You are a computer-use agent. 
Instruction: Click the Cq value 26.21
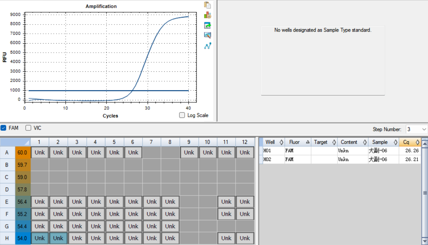point(412,160)
